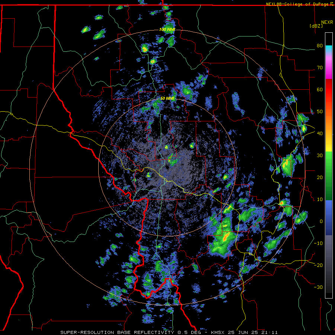Click the 0 value on the dBZ scale
Image resolution: width=335 pixels, height=335 pixels.
coord(321,221)
